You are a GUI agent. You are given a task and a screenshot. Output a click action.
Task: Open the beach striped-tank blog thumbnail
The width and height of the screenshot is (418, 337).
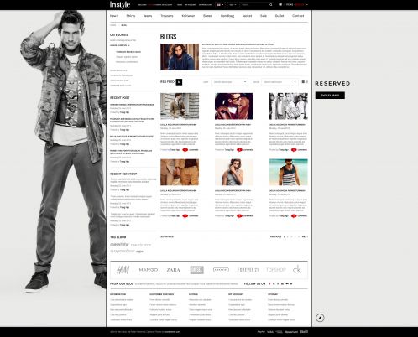coord(289,172)
